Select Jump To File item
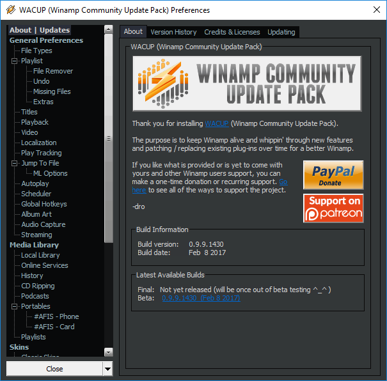Viewport: 387px width, 381px height. click(40, 163)
